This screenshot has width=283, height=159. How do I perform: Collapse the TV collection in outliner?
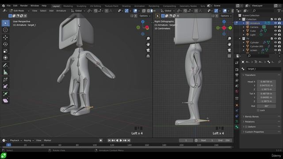click(x=240, y=38)
